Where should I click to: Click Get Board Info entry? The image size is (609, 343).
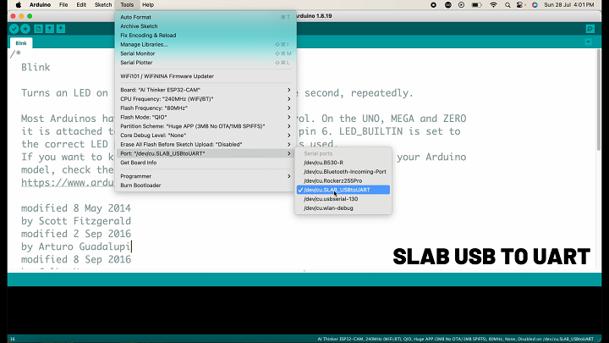pos(205,163)
